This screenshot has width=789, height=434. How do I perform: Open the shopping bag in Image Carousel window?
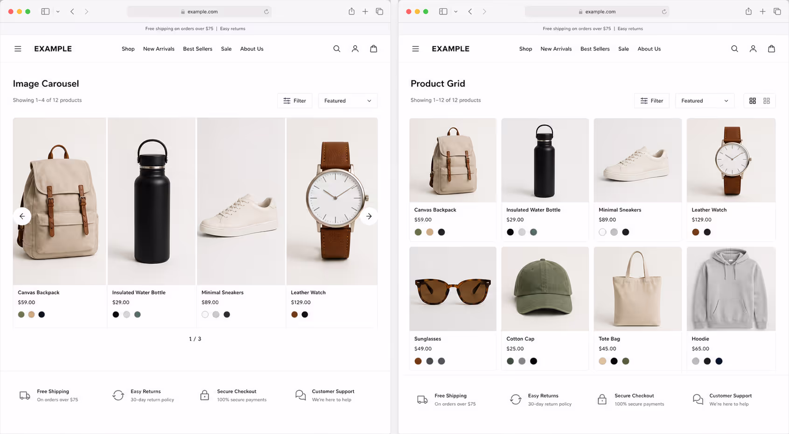[374, 49]
